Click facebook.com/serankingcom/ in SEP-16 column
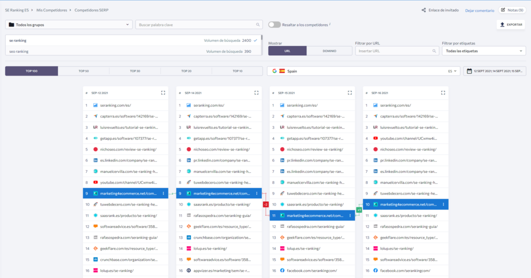The height and width of the screenshot is (278, 531). click(405, 271)
